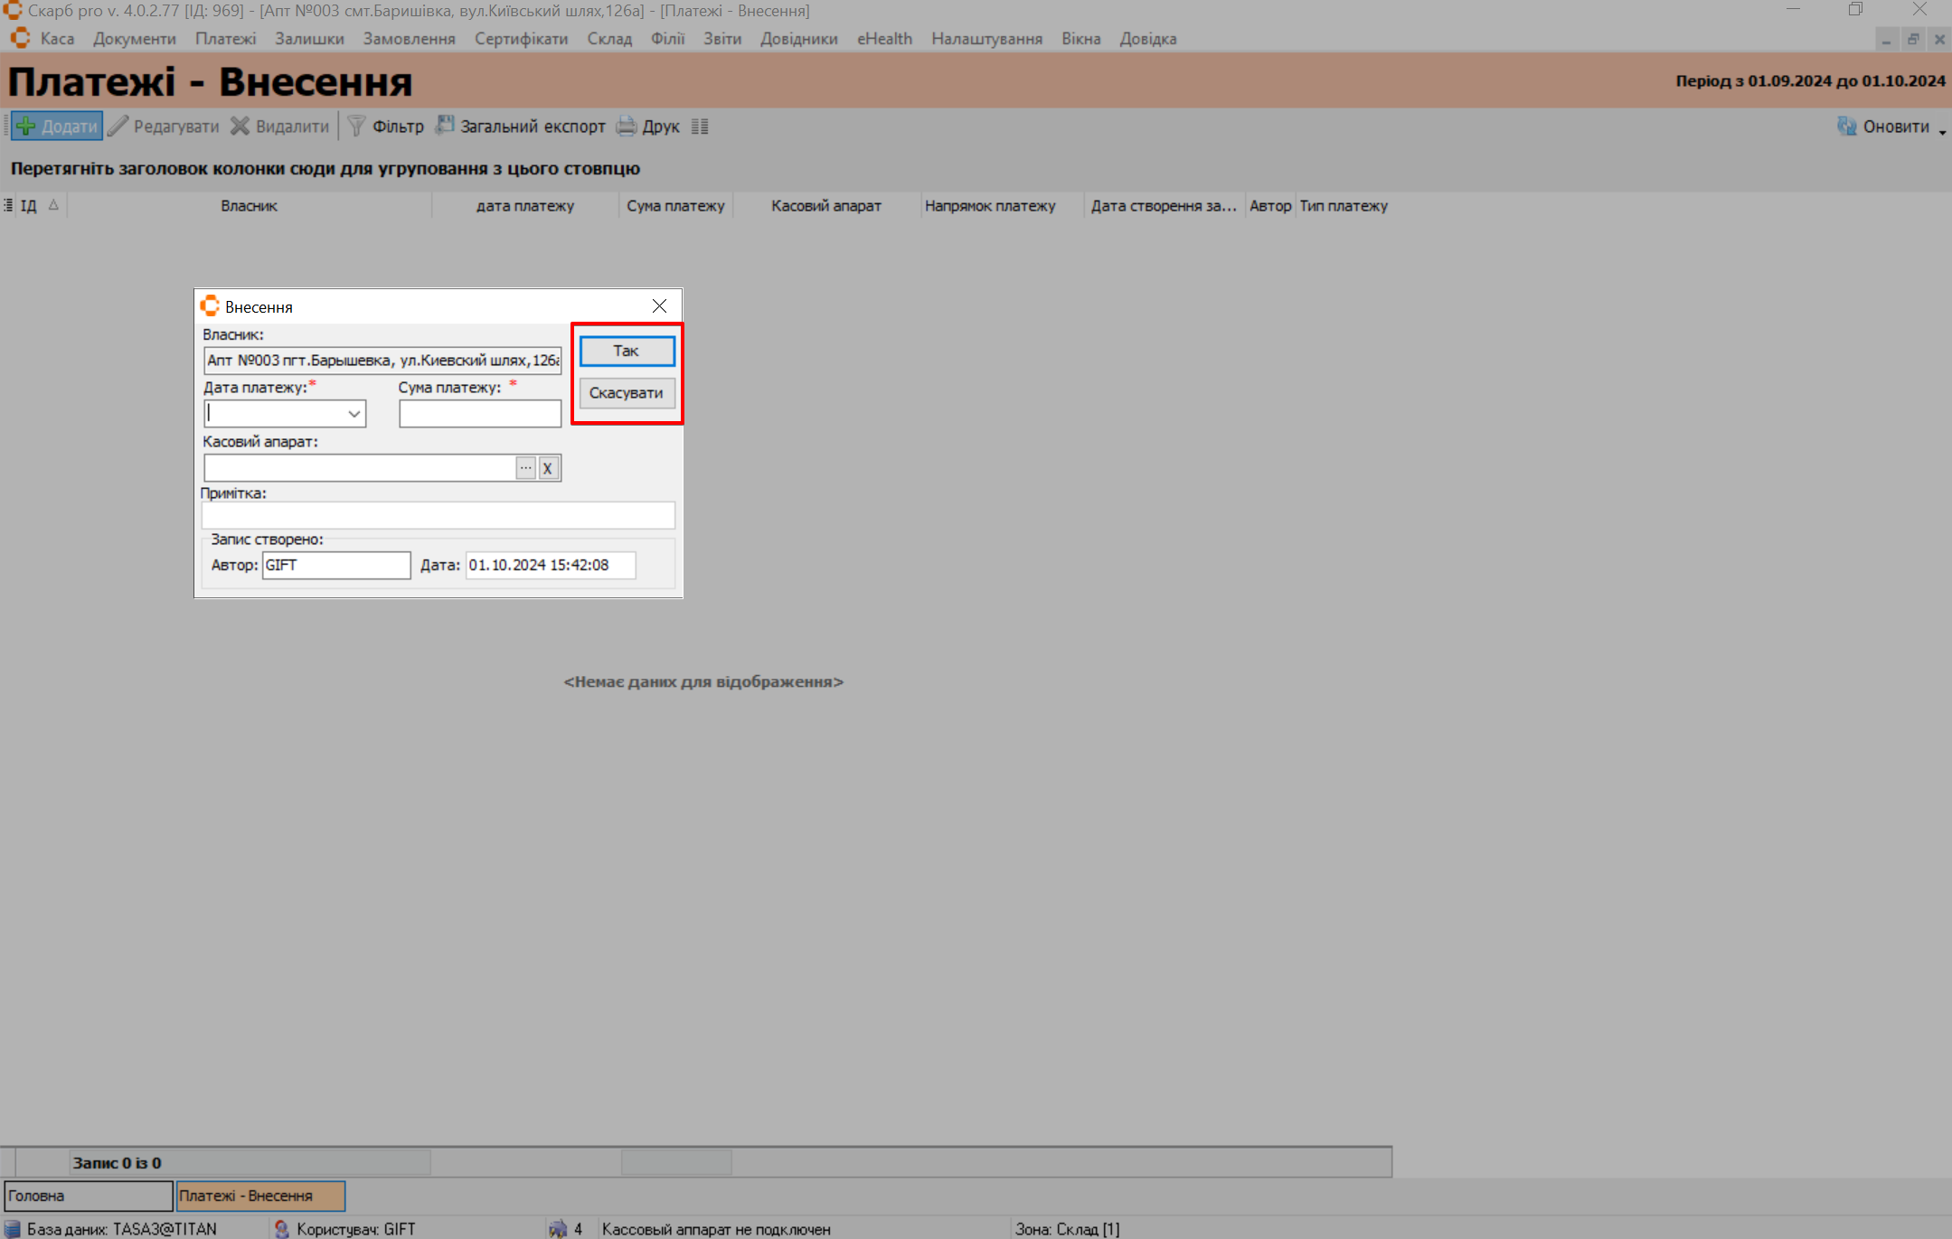
Task: Open the Довідники menu
Action: click(x=798, y=39)
